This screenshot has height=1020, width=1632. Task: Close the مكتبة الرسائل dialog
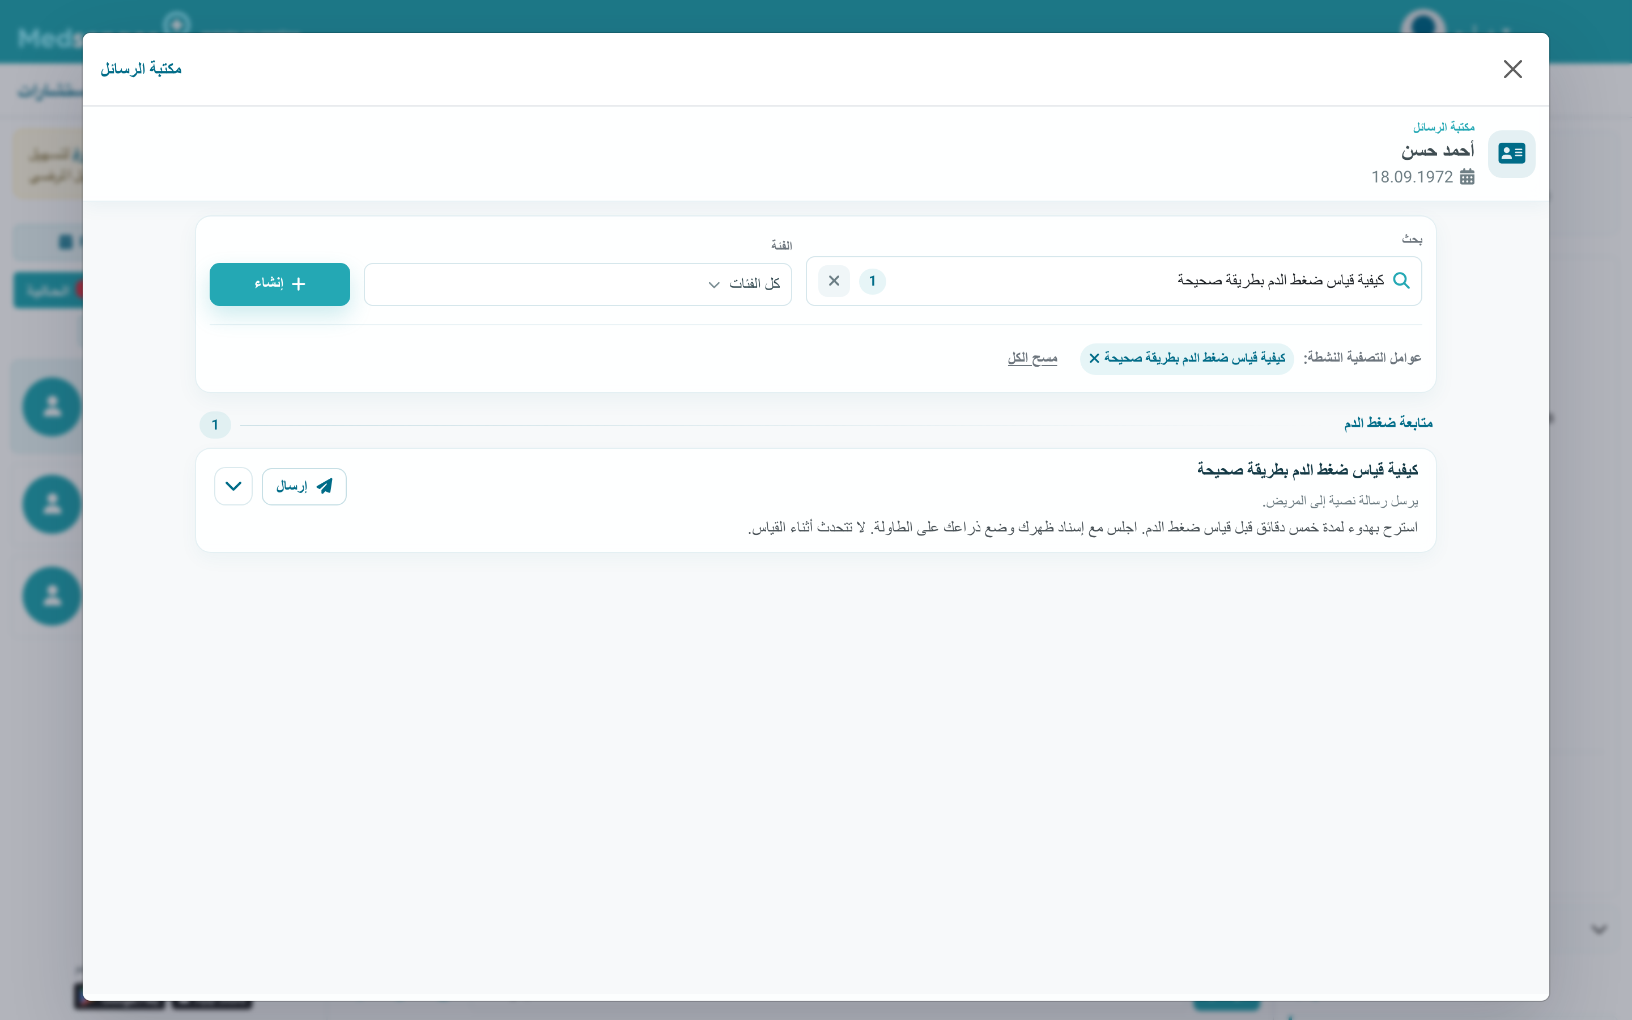(x=1512, y=69)
